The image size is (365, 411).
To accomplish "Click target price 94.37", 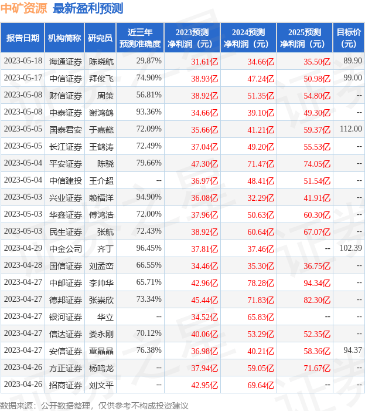I will (353, 350).
